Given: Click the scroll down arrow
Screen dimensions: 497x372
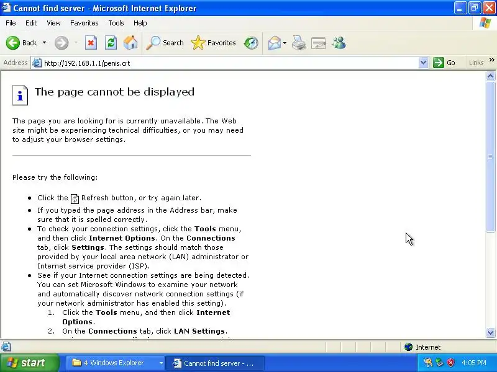Looking at the screenshot, I should (490, 332).
